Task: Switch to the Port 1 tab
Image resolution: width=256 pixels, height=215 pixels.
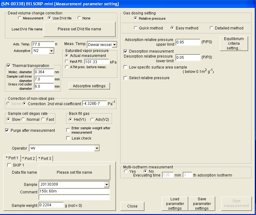Action: [12, 158]
